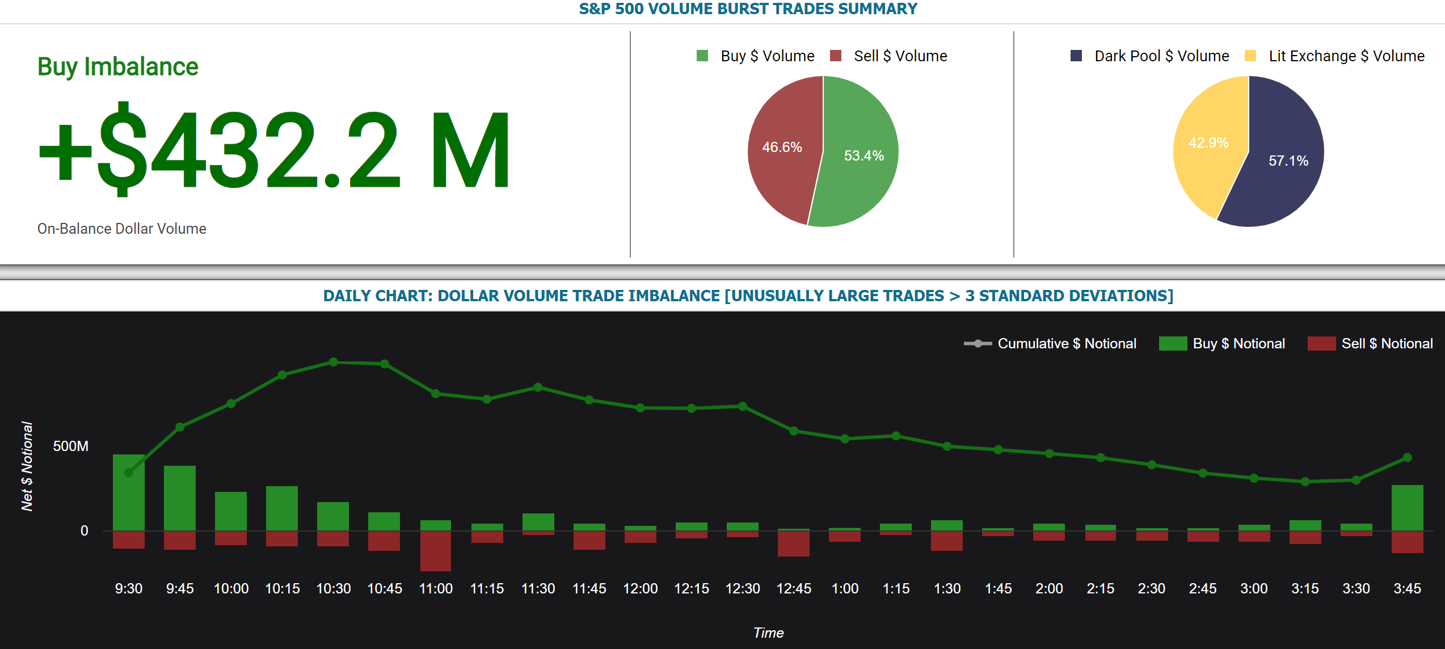Click the 1:00 x-axis time label
The image size is (1445, 649).
[845, 588]
